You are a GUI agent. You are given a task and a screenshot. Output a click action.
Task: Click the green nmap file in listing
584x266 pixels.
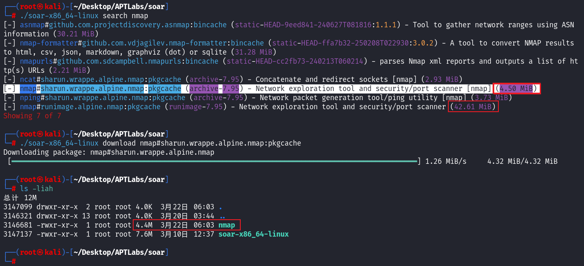[227, 225]
